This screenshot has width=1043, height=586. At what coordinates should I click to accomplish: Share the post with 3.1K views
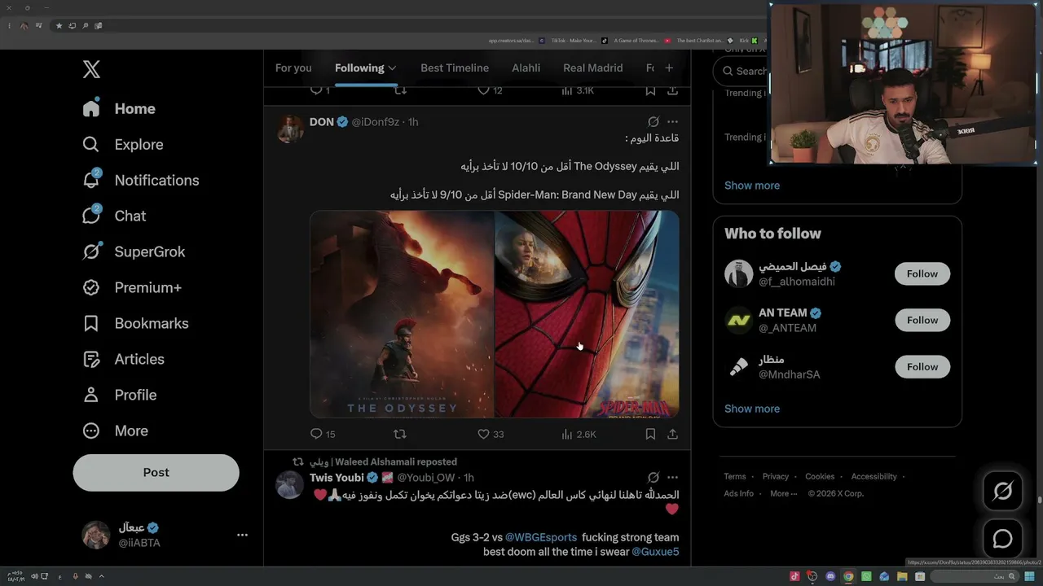[x=672, y=90]
